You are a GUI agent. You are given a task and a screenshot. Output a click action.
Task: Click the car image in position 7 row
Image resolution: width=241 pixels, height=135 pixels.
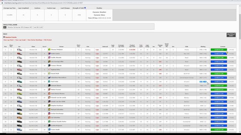pyautogui.click(x=19, y=73)
